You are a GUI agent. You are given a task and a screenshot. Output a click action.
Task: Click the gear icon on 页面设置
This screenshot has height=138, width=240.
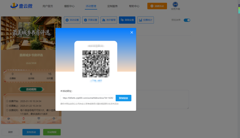[x=85, y=20]
